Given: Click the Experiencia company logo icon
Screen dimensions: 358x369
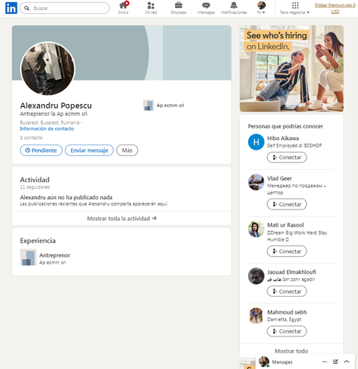Looking at the screenshot, I should tap(28, 258).
